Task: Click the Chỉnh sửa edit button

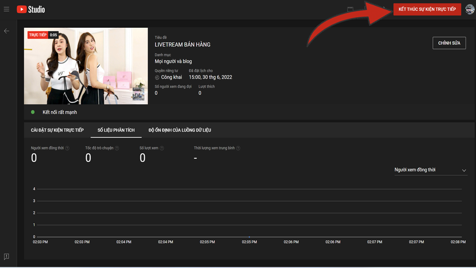Action: pyautogui.click(x=449, y=43)
